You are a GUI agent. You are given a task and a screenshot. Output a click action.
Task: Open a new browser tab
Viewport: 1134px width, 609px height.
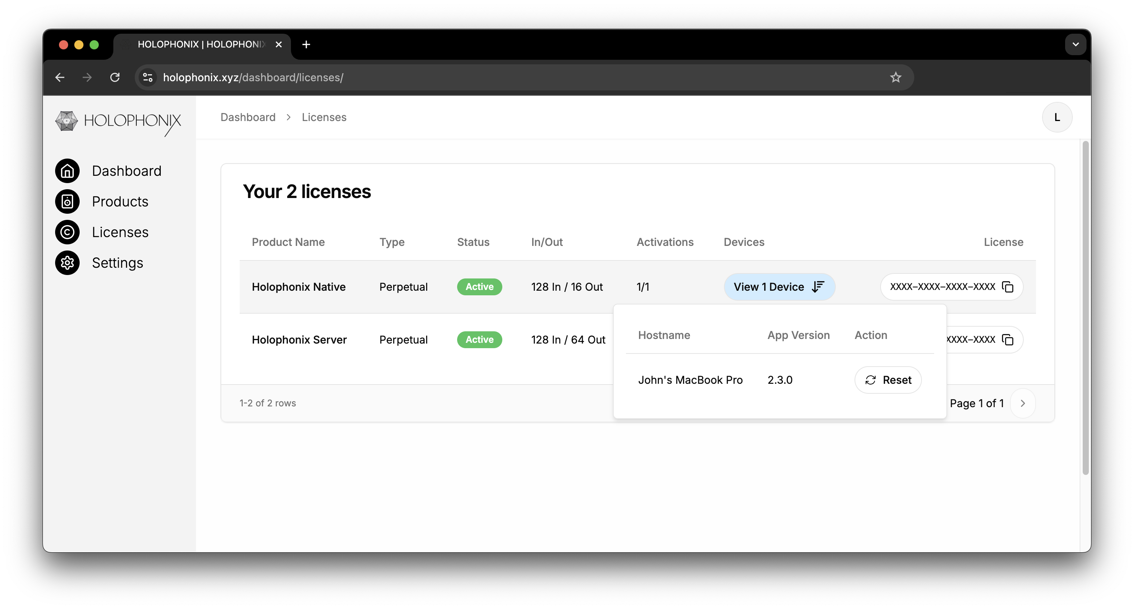point(306,44)
